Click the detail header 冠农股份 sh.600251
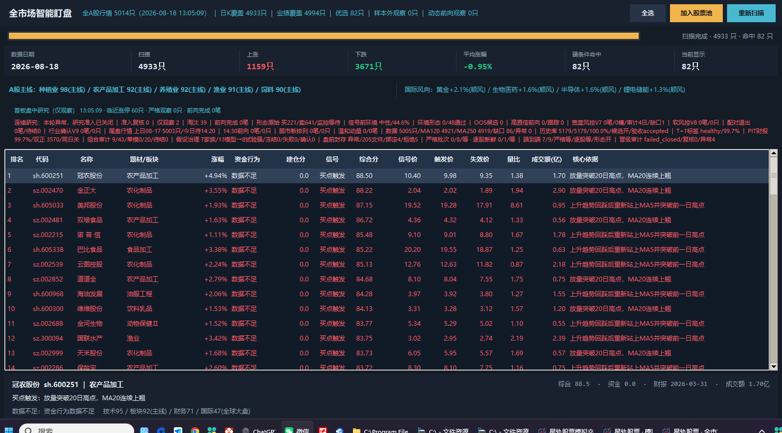Screen dimensions: 782x433 [68, 385]
